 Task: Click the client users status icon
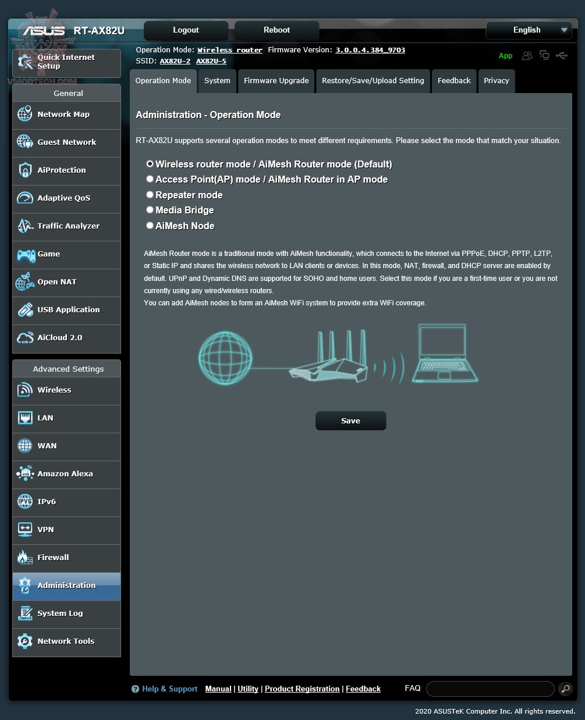coord(527,55)
